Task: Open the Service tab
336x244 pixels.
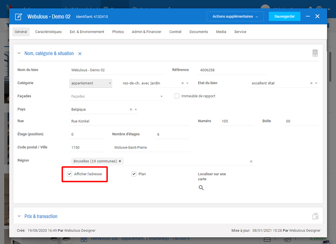Action: coord(240,32)
